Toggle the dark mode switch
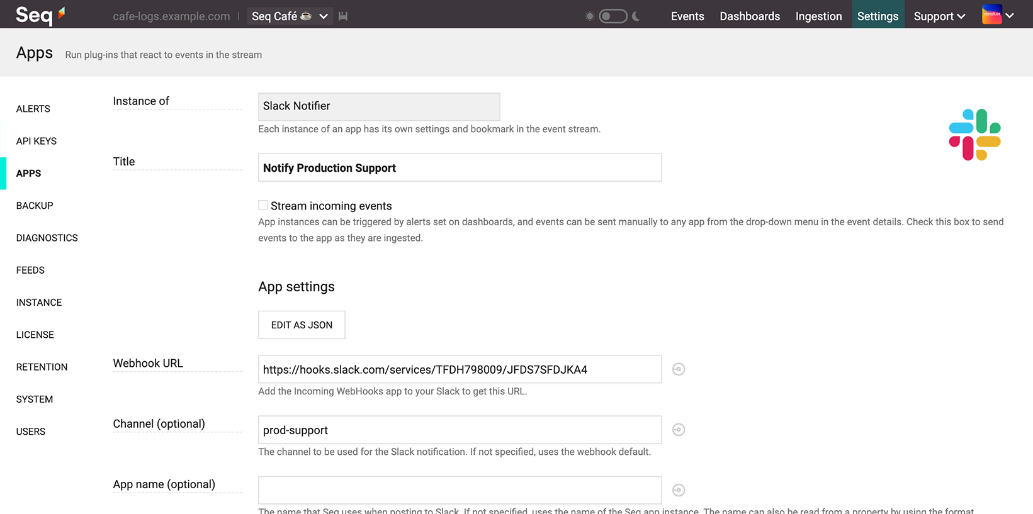 click(x=612, y=16)
